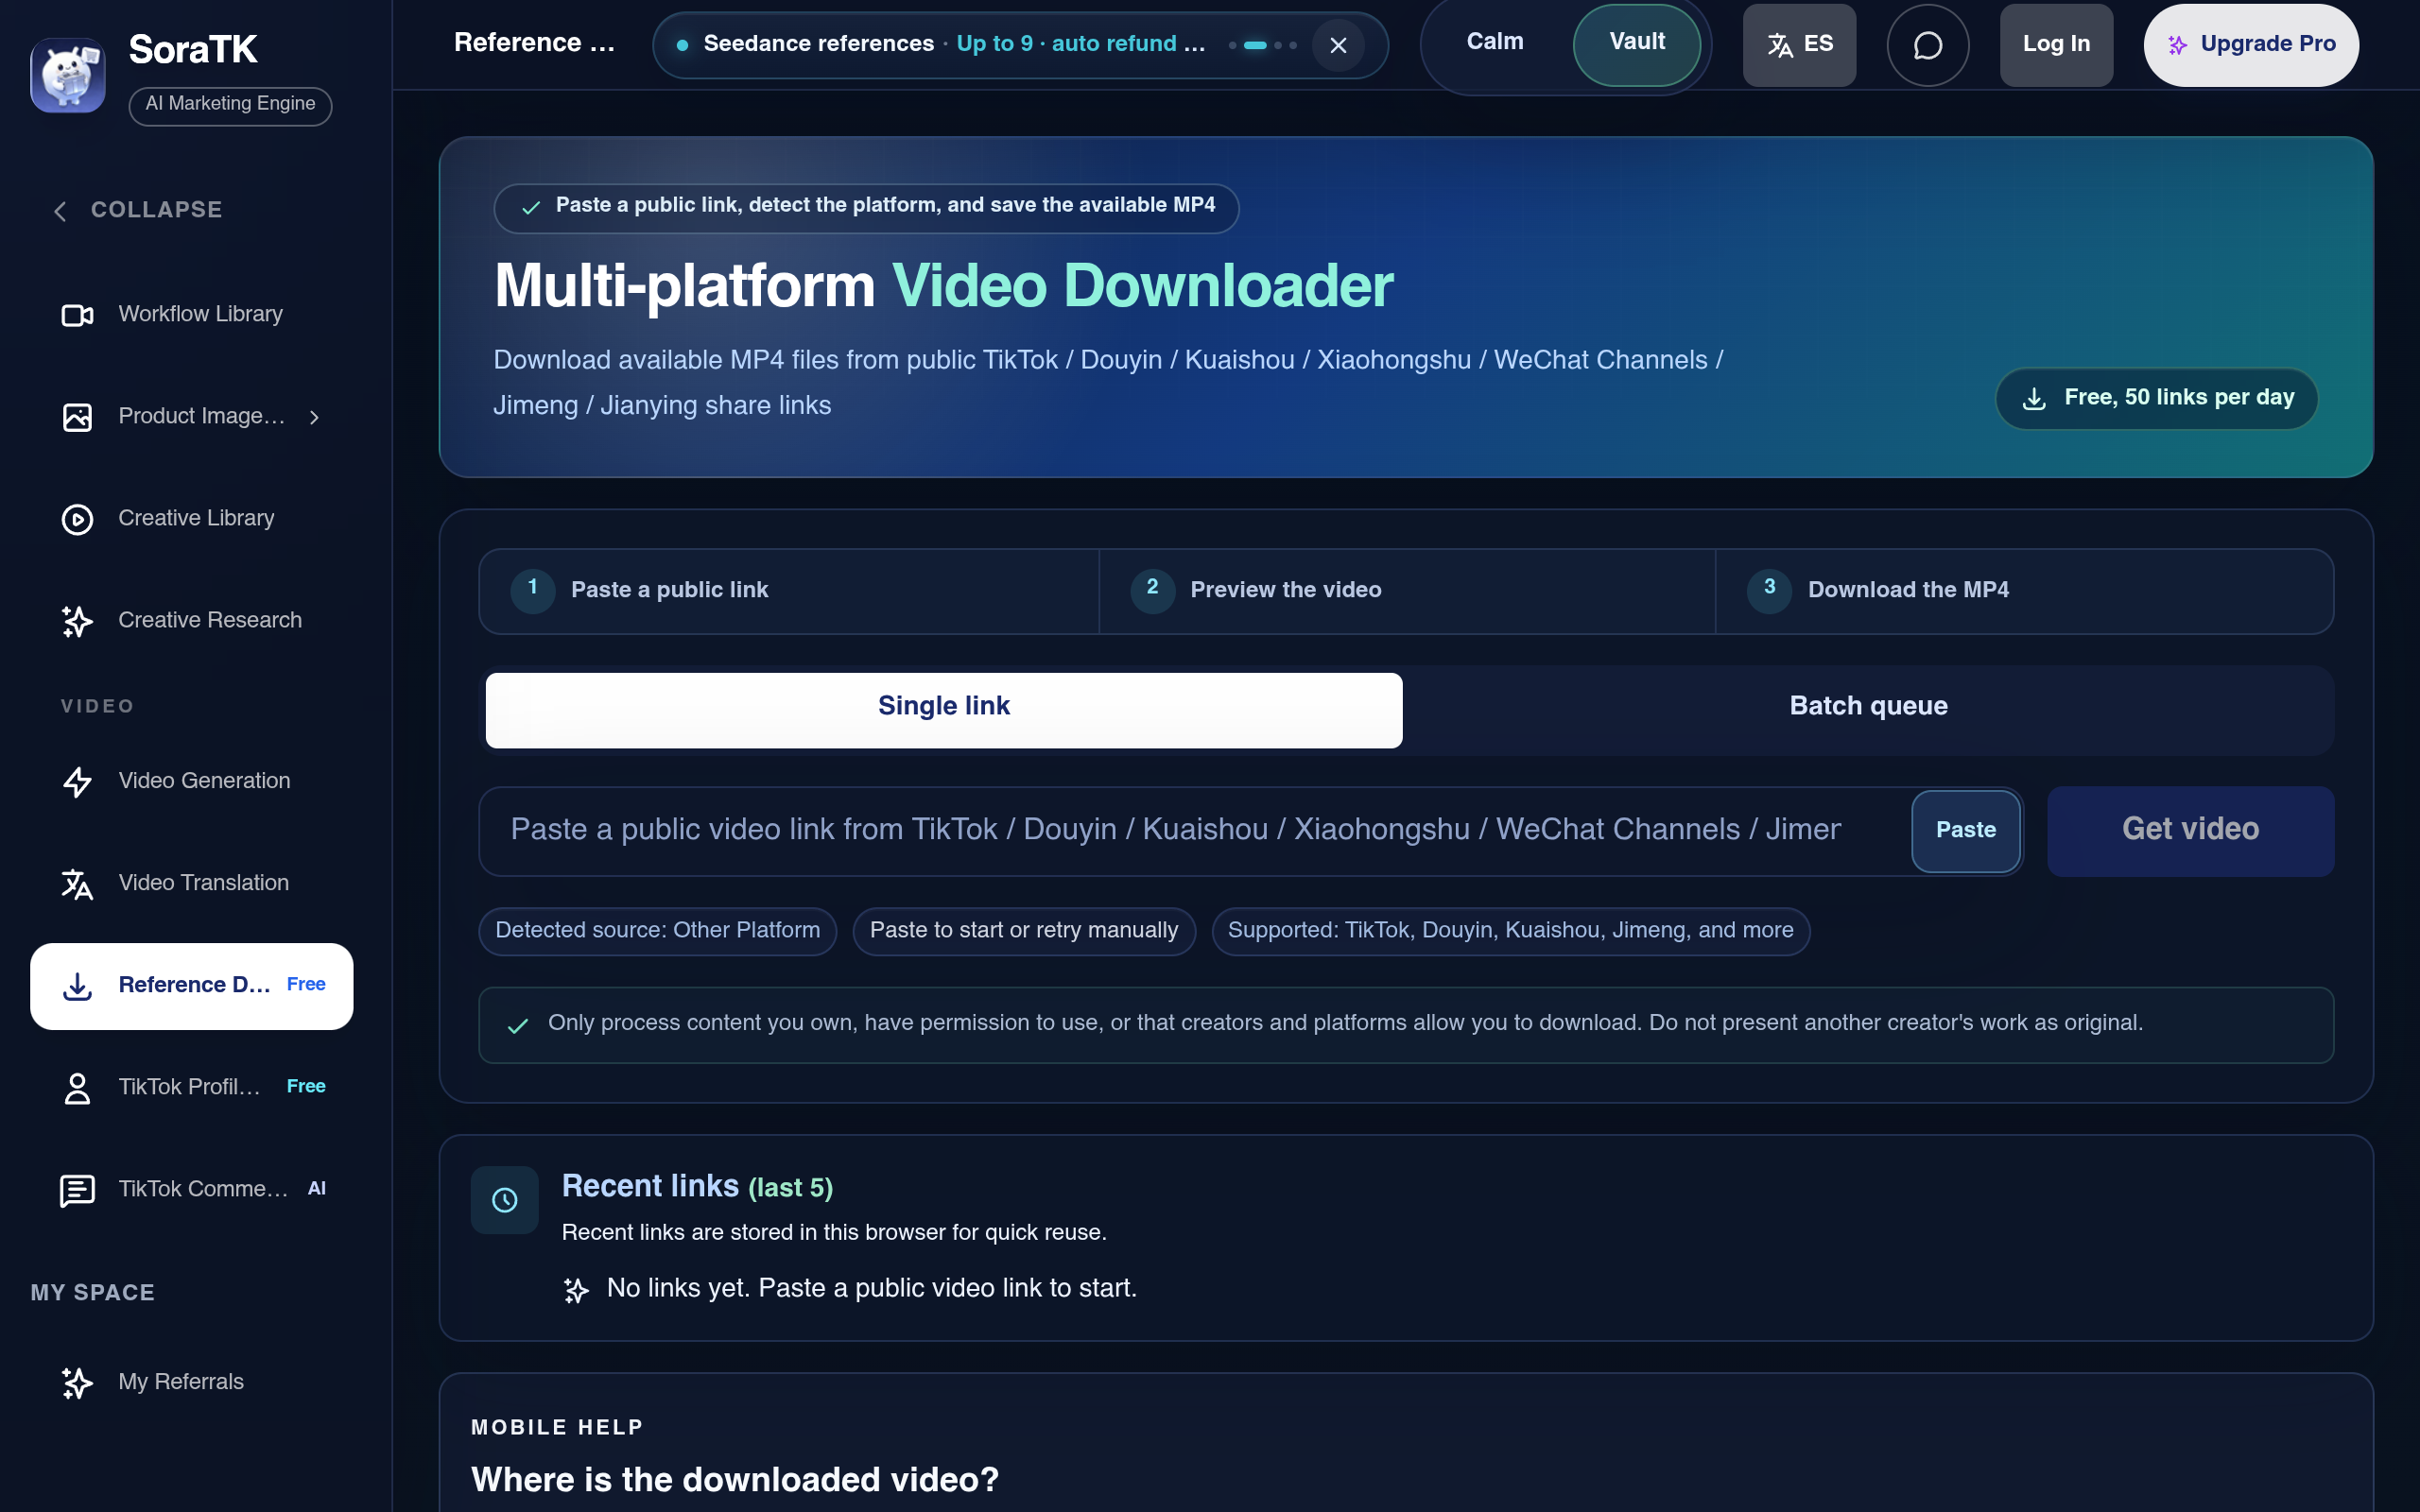Click the No links yet message
Screen dimensions: 2420x1512
click(x=872, y=1289)
